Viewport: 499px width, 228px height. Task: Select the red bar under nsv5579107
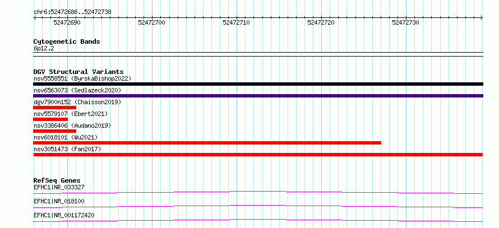coord(50,119)
